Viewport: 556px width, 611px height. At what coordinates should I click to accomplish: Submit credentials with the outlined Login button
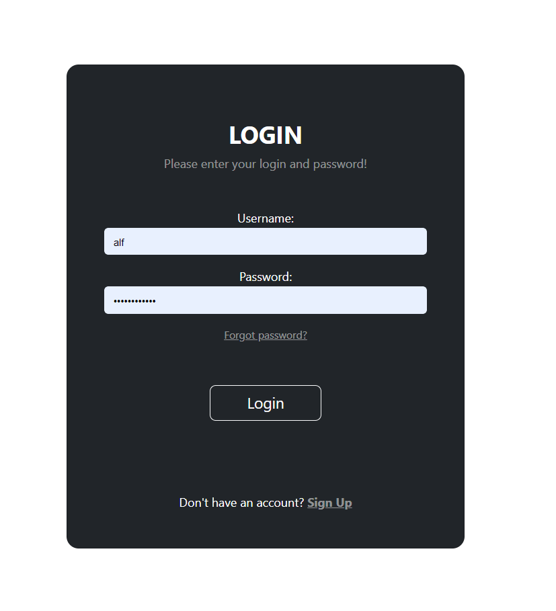click(x=266, y=403)
